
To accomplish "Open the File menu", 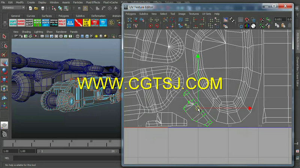I will click(x=3, y=2).
